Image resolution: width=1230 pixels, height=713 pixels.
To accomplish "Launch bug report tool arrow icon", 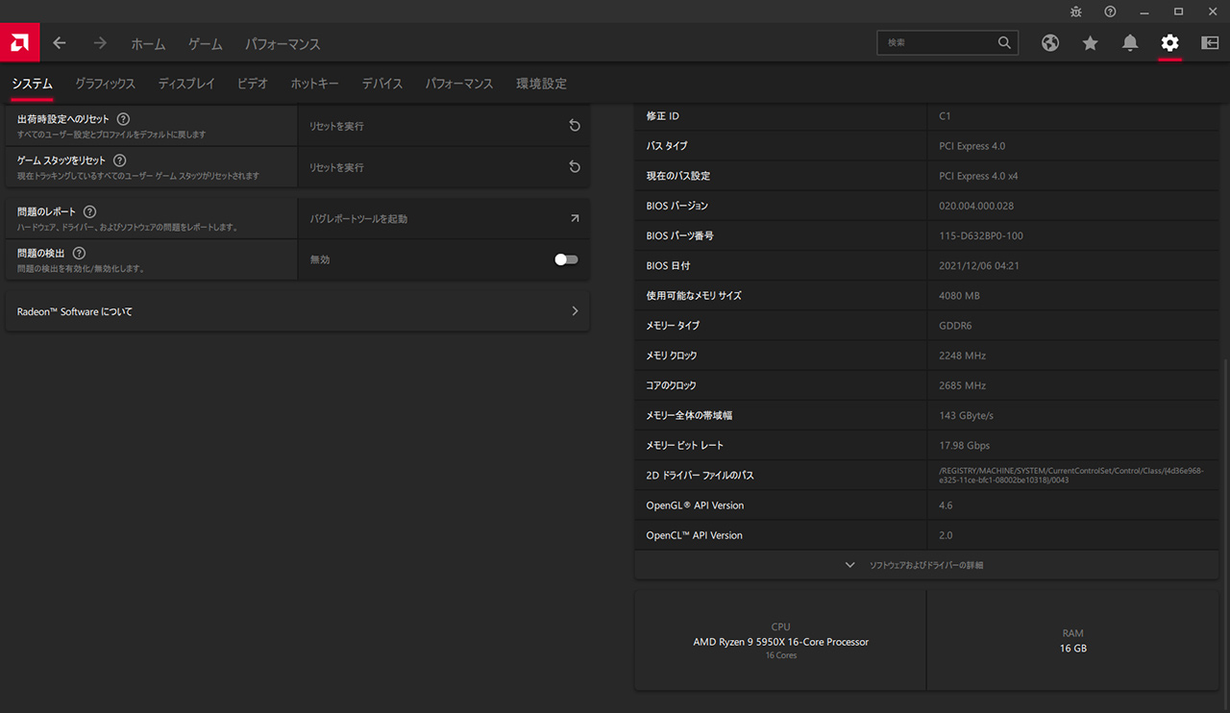I will [x=575, y=218].
